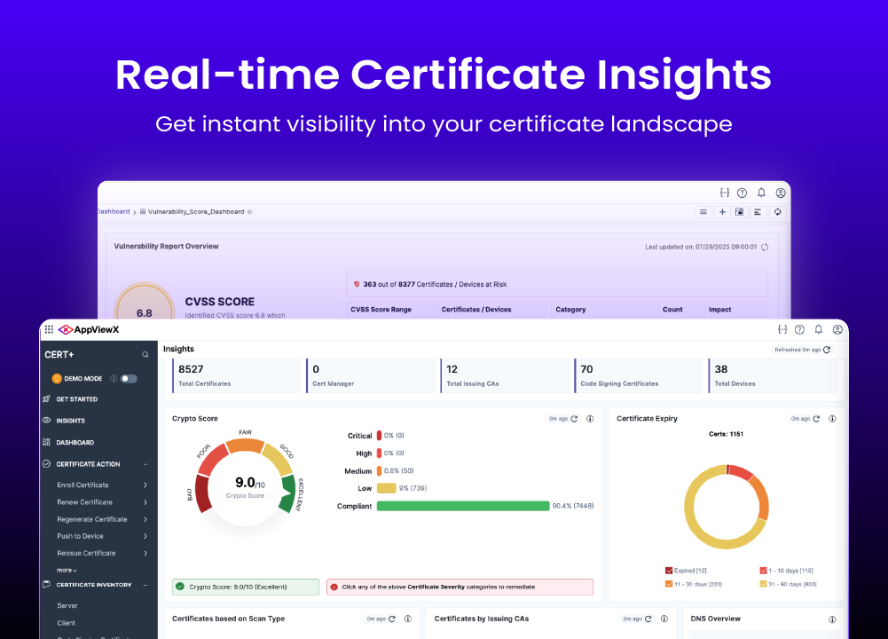This screenshot has height=639, width=888.
Task: Click the Crypto Score 9.0/10 Excellent banner
Action: (x=245, y=587)
